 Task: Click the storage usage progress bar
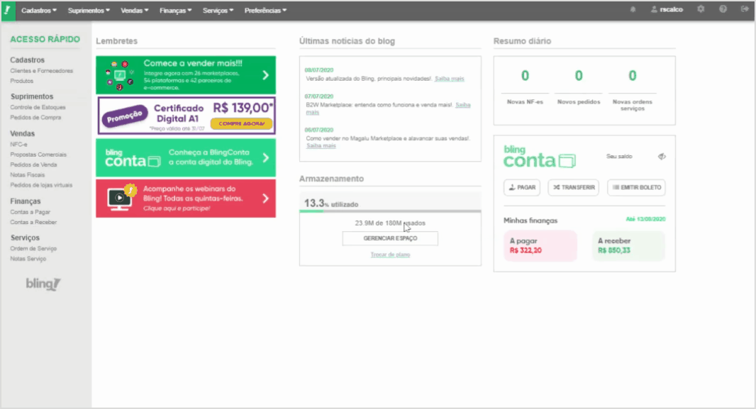tap(390, 211)
